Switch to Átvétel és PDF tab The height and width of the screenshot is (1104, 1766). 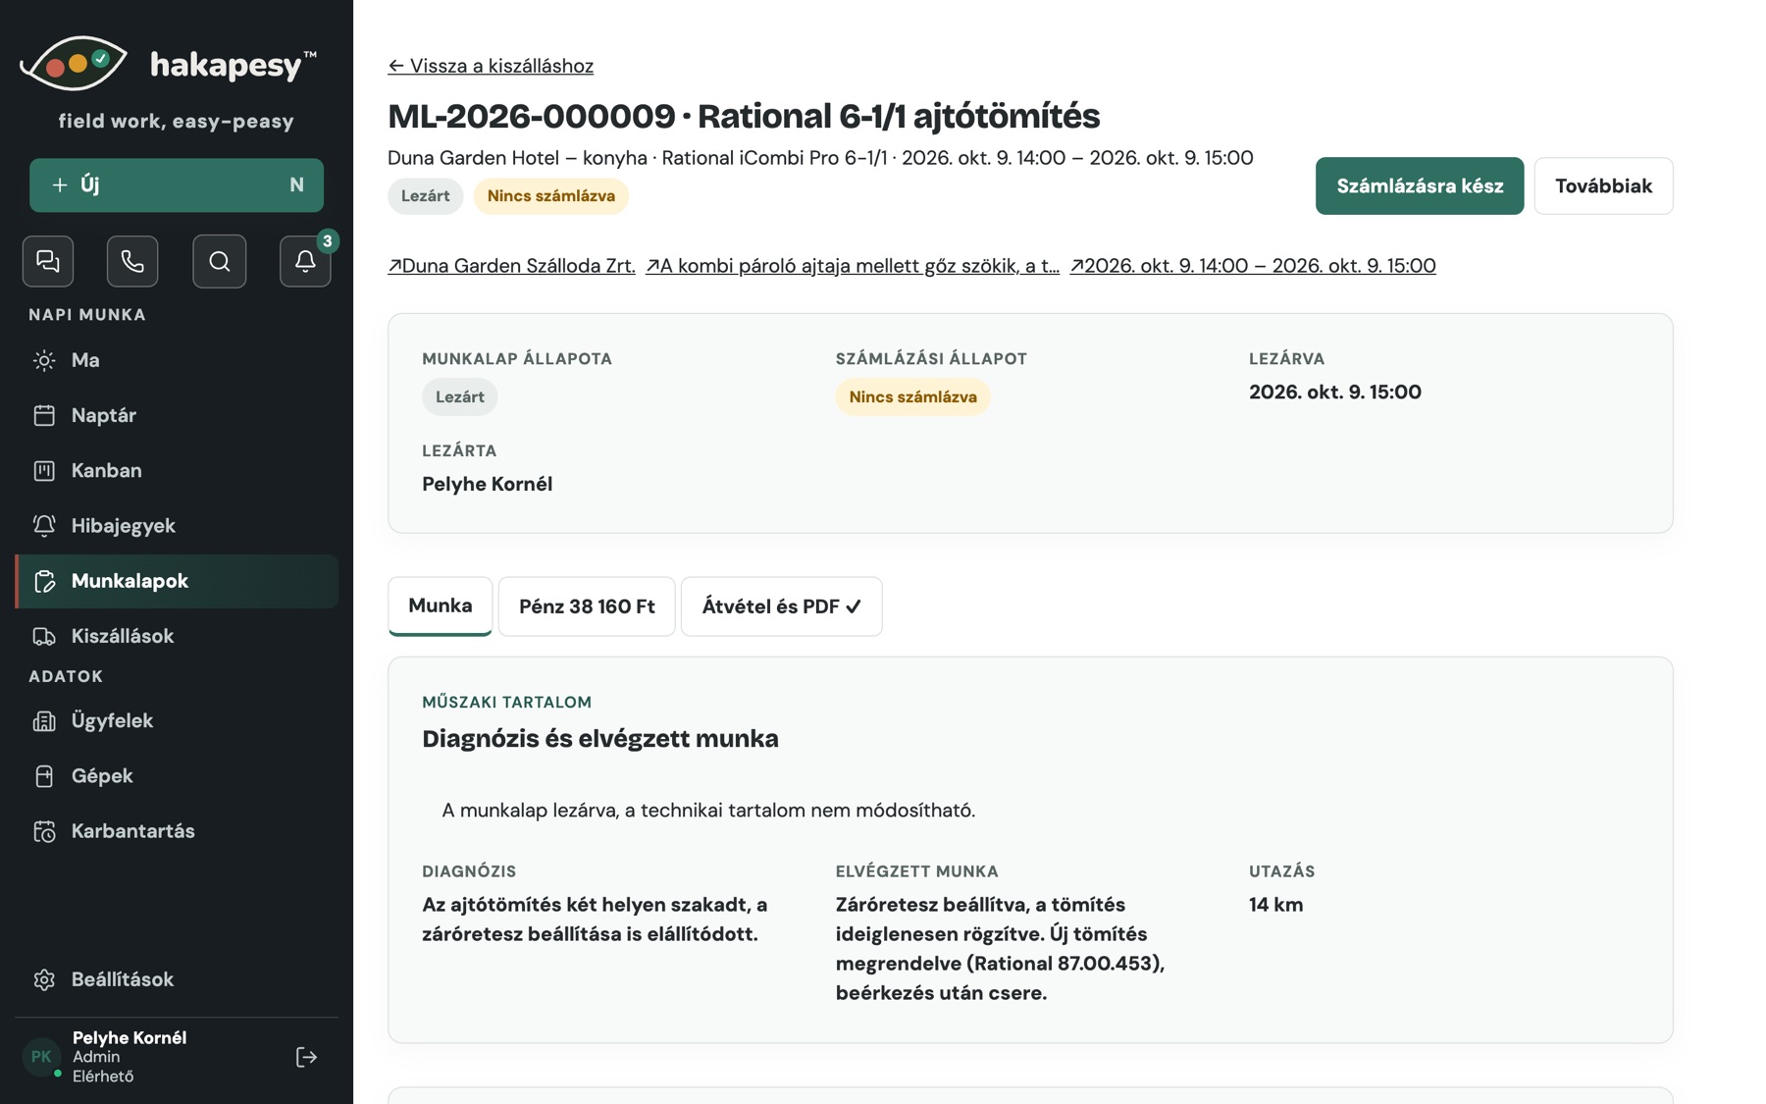[782, 606]
